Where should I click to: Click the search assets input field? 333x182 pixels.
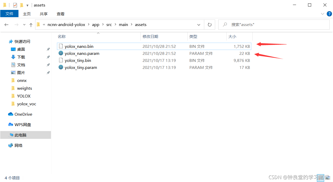click(x=274, y=25)
